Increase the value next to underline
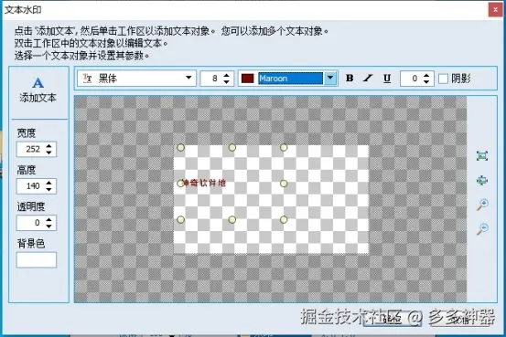 point(426,75)
